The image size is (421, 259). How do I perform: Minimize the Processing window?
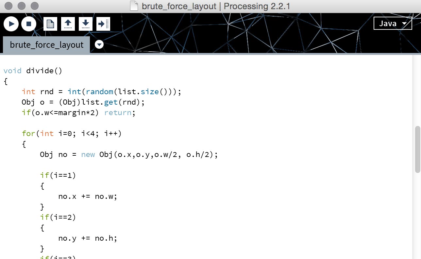[x=22, y=6]
